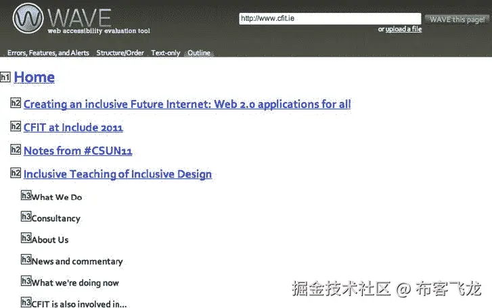Click the h2 icon beside Creating an inclusive Future Internet
The width and height of the screenshot is (492, 308).
click(16, 103)
